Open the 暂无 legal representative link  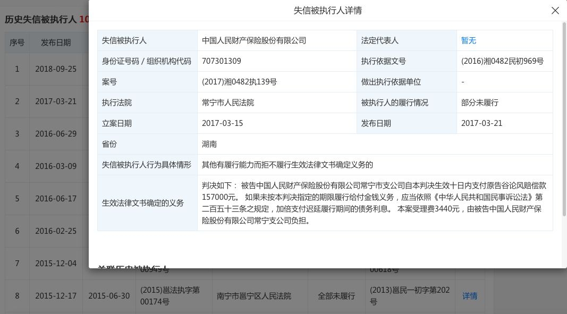pyautogui.click(x=468, y=40)
